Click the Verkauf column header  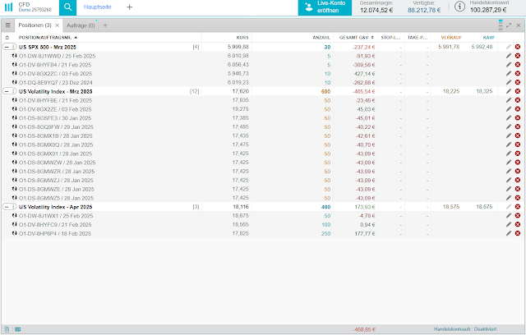(451, 38)
